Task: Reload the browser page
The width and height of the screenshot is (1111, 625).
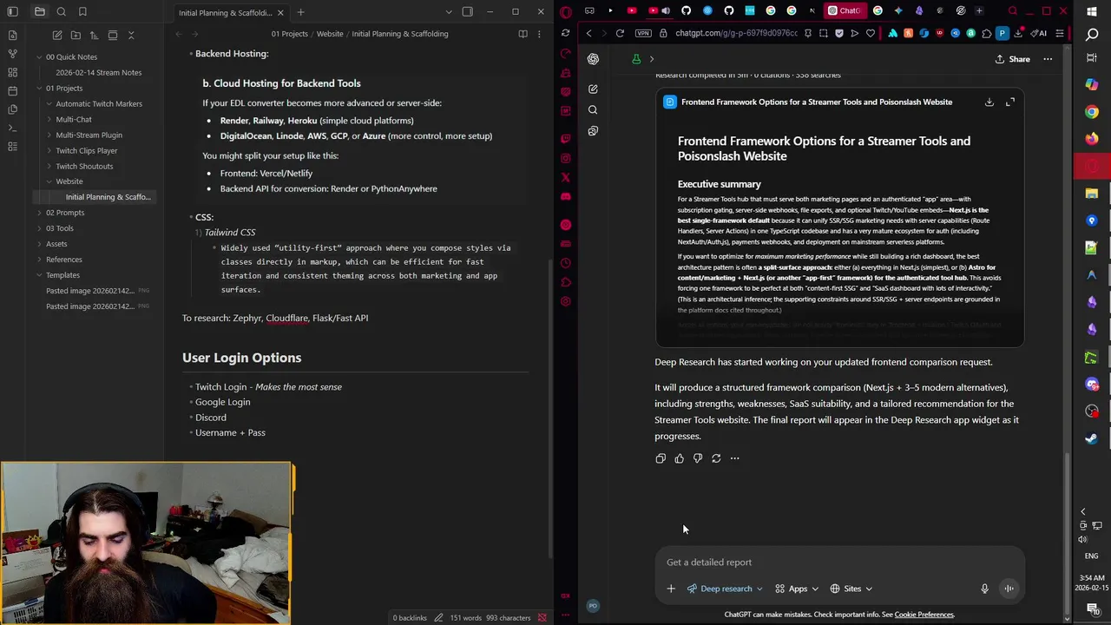Action: pyautogui.click(x=620, y=33)
